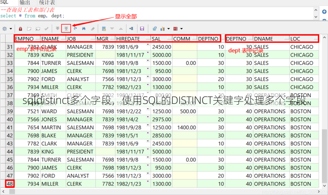Open date dropdown in row 45 TURNER's hiredate

[x=148, y=158]
